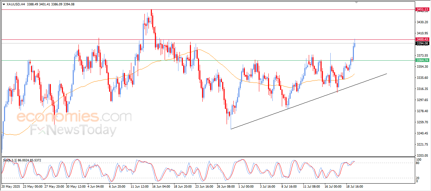Click the 1 Jul 00:00 time label
431x191 pixels.
coord(247,186)
